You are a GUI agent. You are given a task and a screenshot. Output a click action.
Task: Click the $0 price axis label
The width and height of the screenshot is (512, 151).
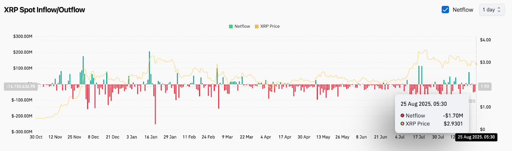pos(483,129)
